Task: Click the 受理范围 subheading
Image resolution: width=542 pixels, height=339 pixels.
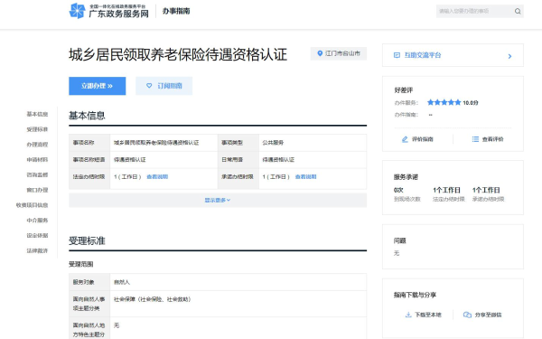Action: [81, 264]
